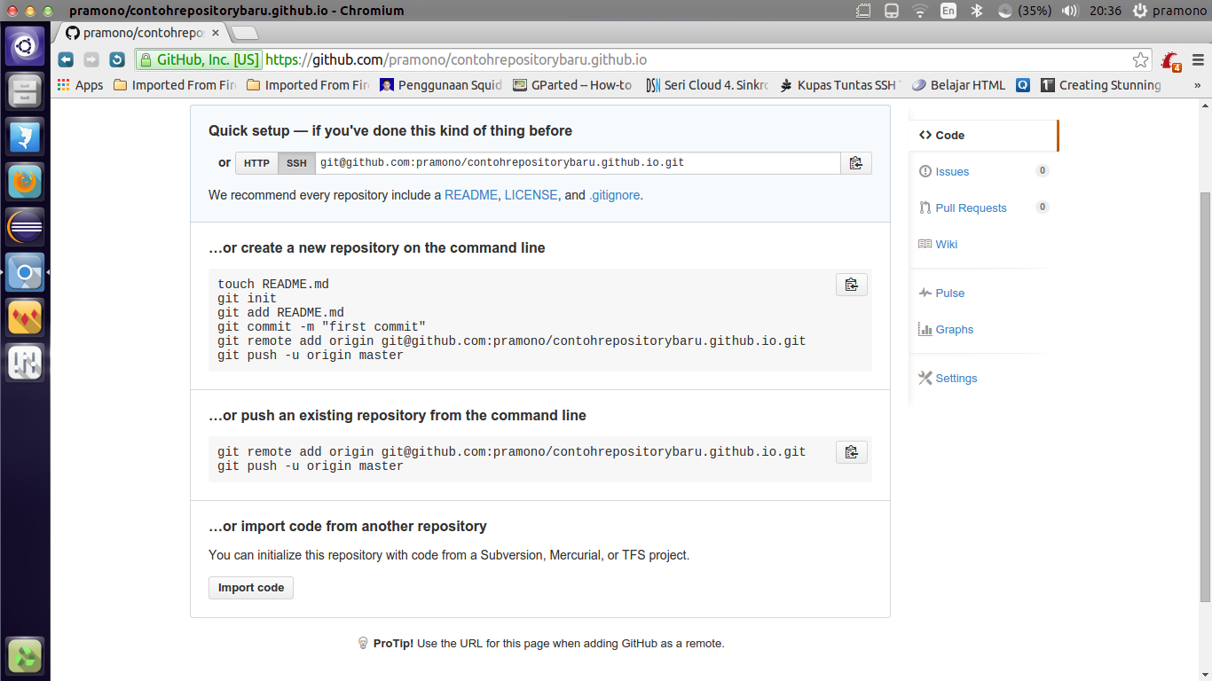Open the Creating Stunning bookmark

pos(1101,85)
